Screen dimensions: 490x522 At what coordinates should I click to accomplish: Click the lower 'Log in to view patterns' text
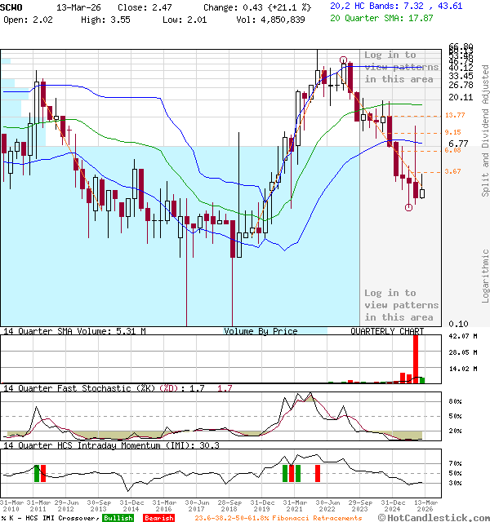pos(401,305)
